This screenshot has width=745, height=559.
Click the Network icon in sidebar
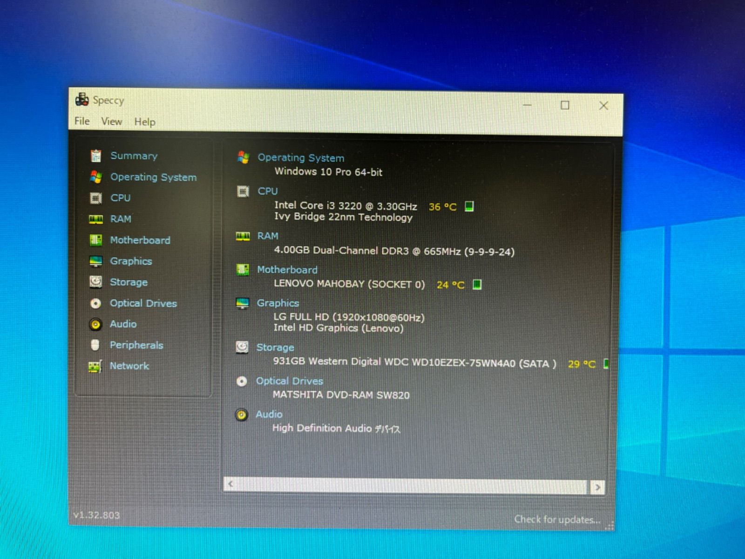[x=95, y=366]
